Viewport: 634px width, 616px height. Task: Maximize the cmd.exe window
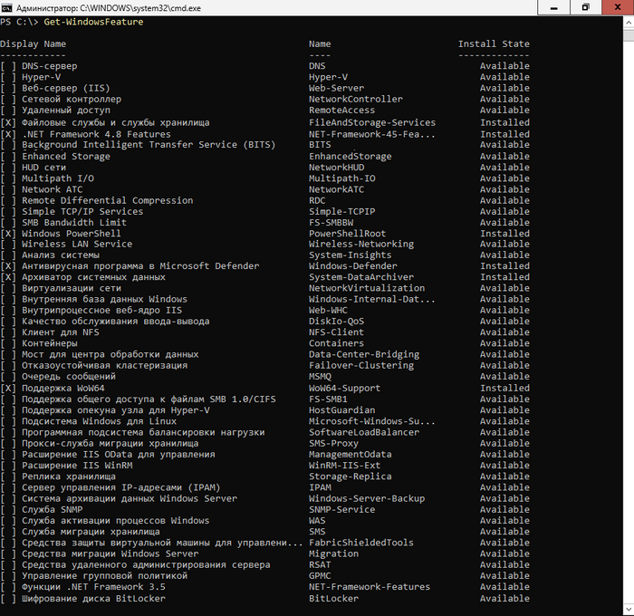tap(585, 7)
